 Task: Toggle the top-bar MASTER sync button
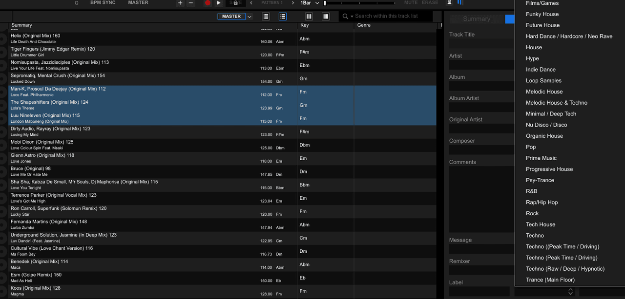point(138,3)
